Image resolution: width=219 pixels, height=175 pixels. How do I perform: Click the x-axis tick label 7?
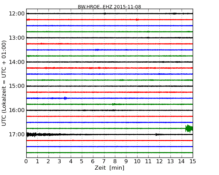click(x=104, y=162)
